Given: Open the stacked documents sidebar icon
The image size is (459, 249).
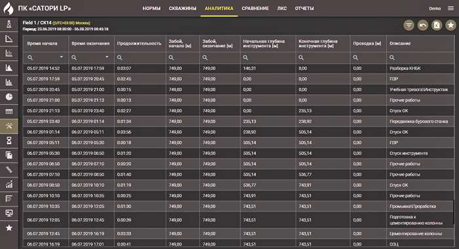Looking at the screenshot, I should pos(9,155).
